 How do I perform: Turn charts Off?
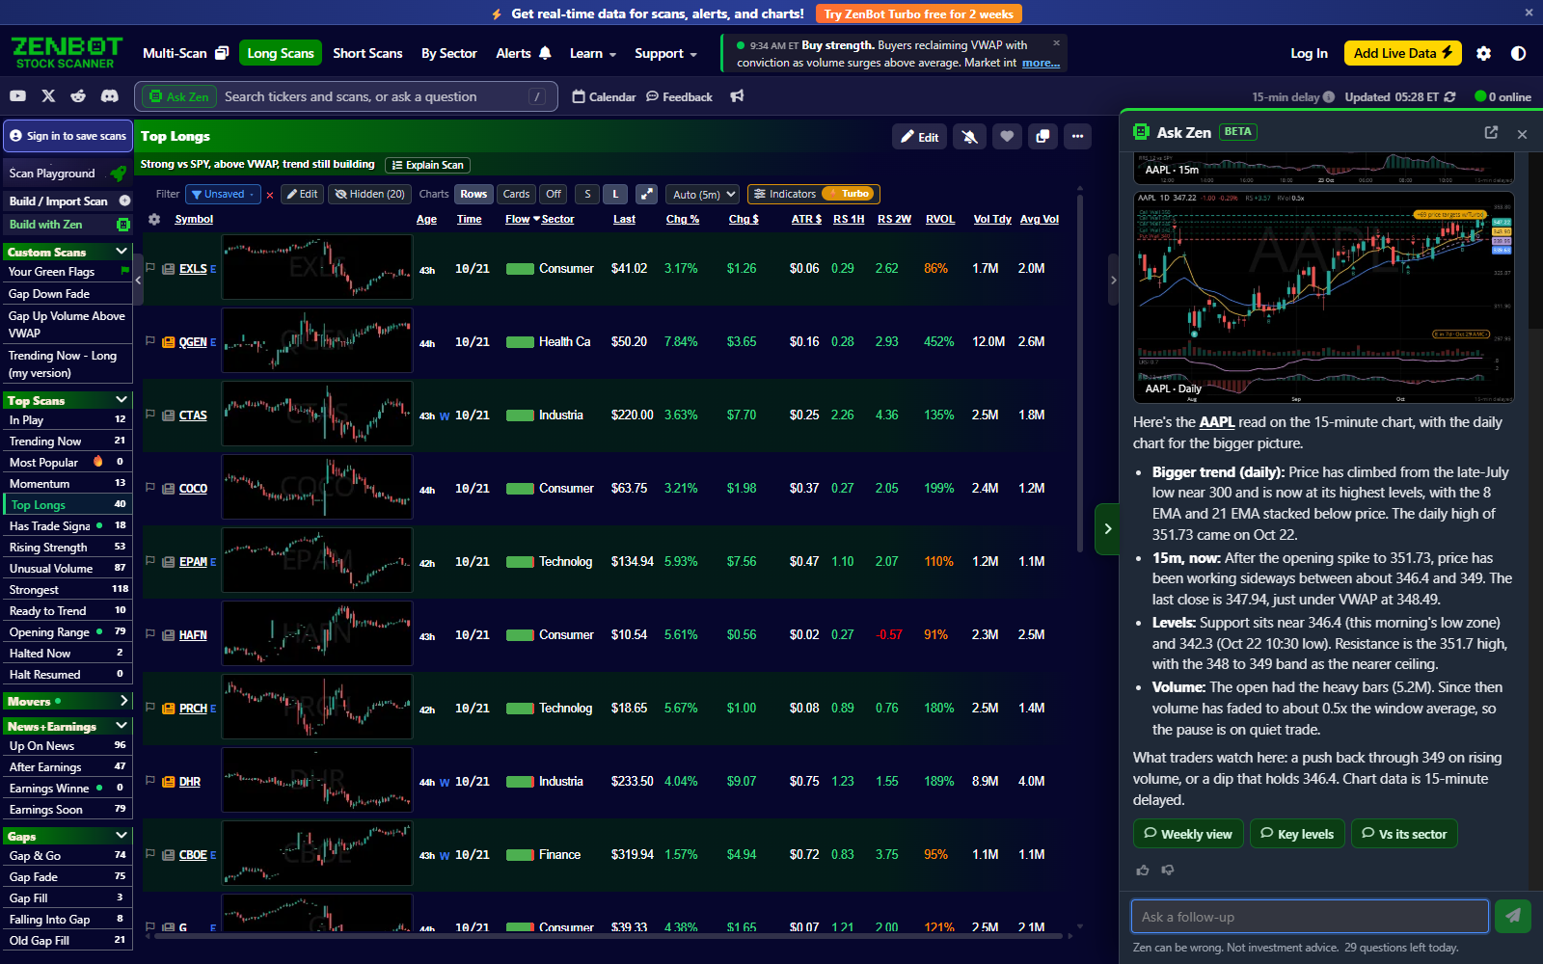click(x=553, y=194)
